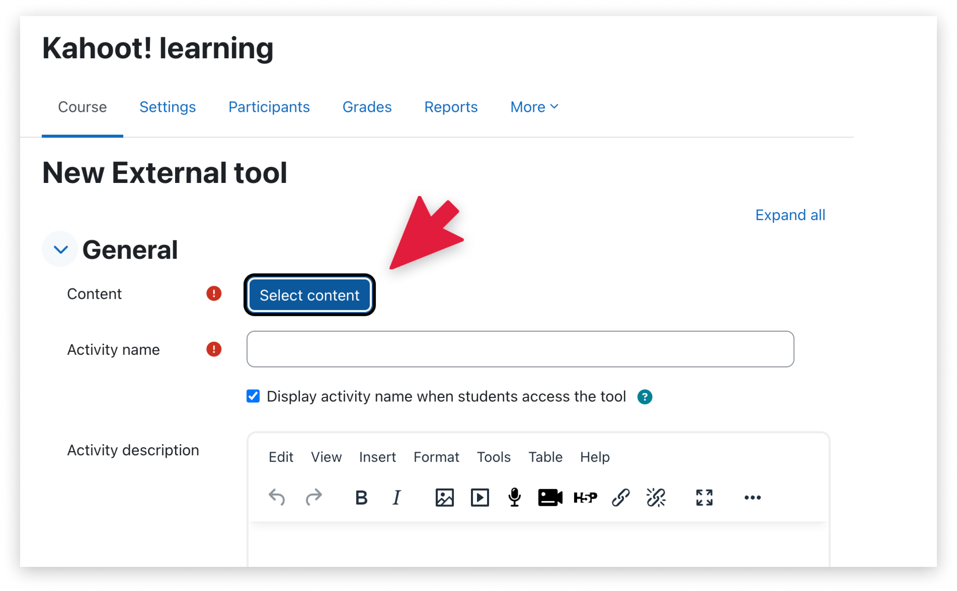957x591 pixels.
Task: Go to the Participants tab
Action: point(269,107)
